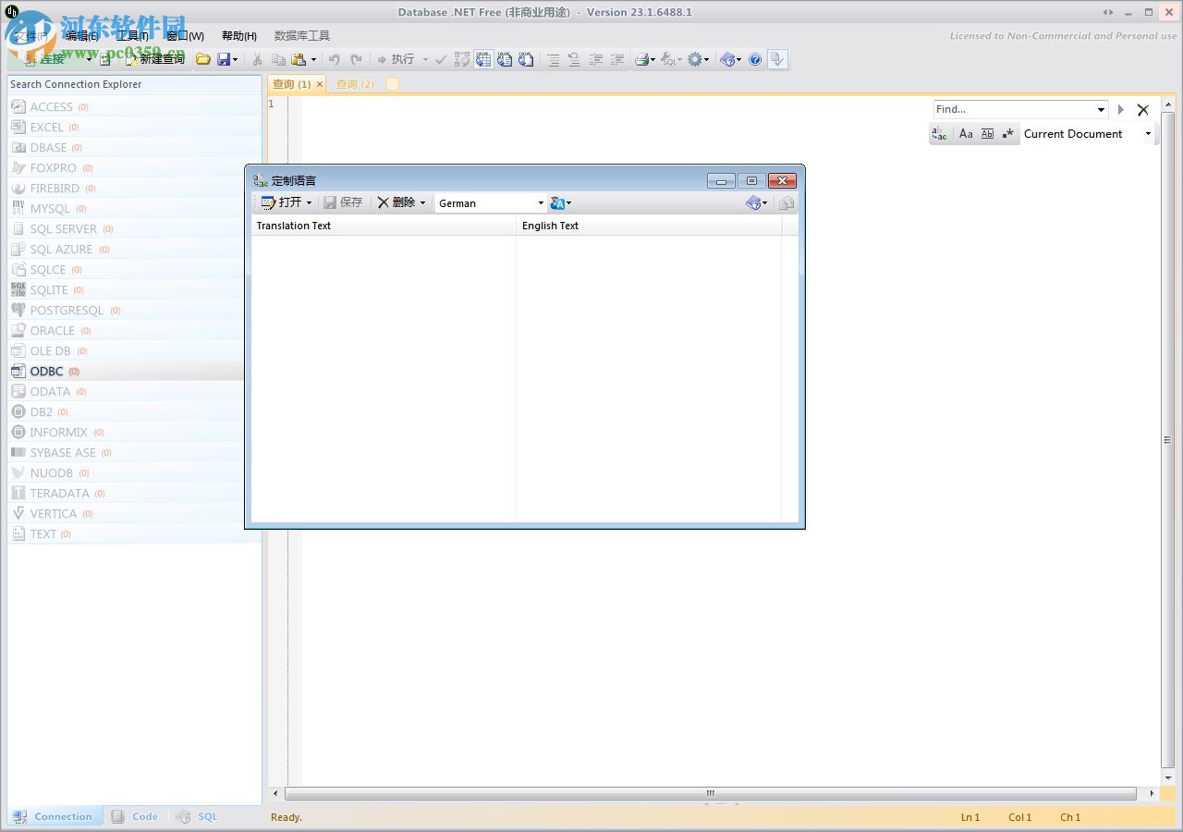Click the blue Help question mark icon
The height and width of the screenshot is (832, 1183).
(755, 59)
